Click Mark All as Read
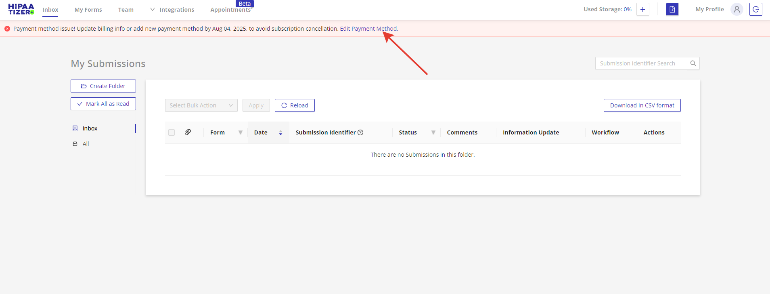The image size is (770, 294). (103, 104)
